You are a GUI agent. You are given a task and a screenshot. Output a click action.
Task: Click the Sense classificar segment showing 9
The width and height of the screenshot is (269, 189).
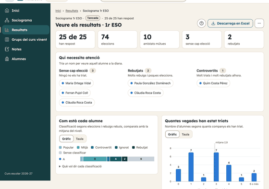pos(141,159)
